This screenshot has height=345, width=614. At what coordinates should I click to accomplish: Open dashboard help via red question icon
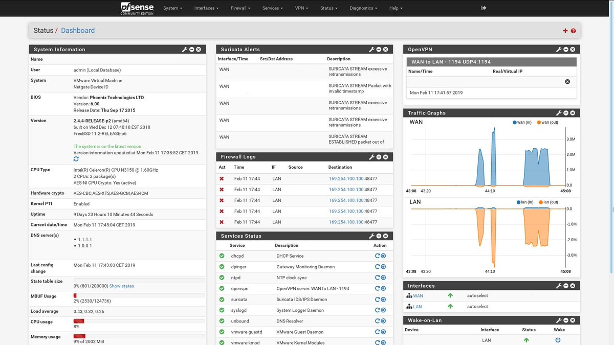573,31
